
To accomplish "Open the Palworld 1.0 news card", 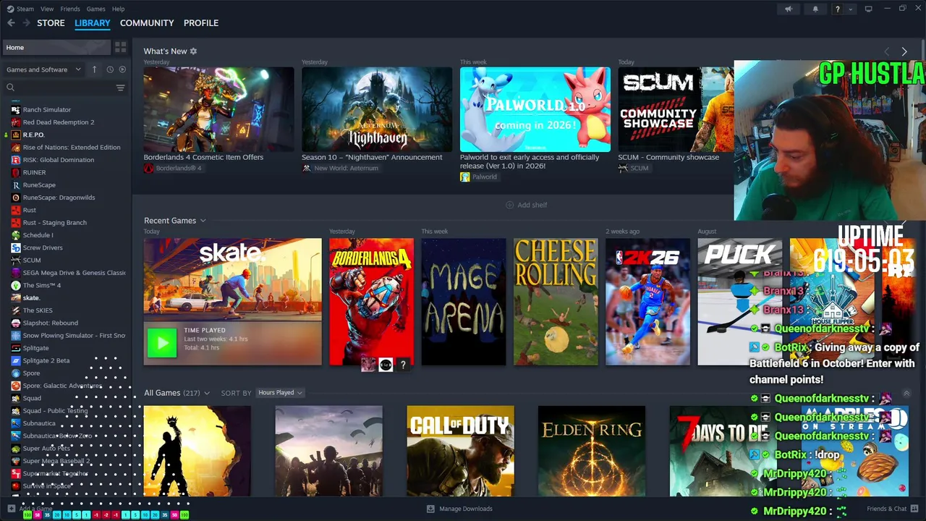I will click(x=535, y=109).
